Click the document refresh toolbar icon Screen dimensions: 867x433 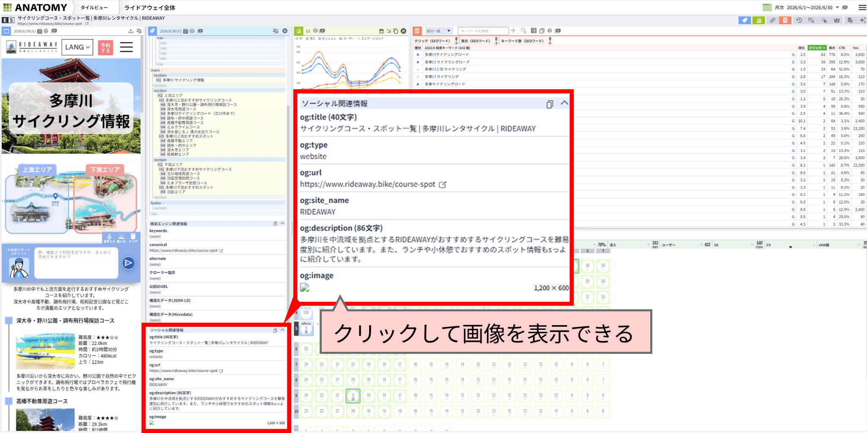(x=850, y=20)
